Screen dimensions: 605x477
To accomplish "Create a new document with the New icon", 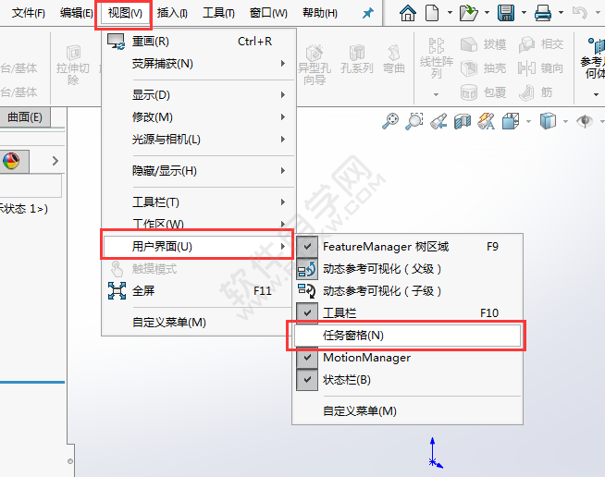I will point(432,13).
